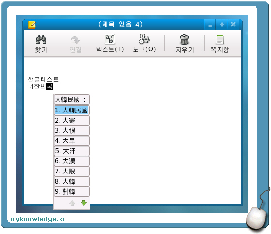Go to next candidate page with green arrow
This screenshot has height=234, width=271.
[84, 203]
